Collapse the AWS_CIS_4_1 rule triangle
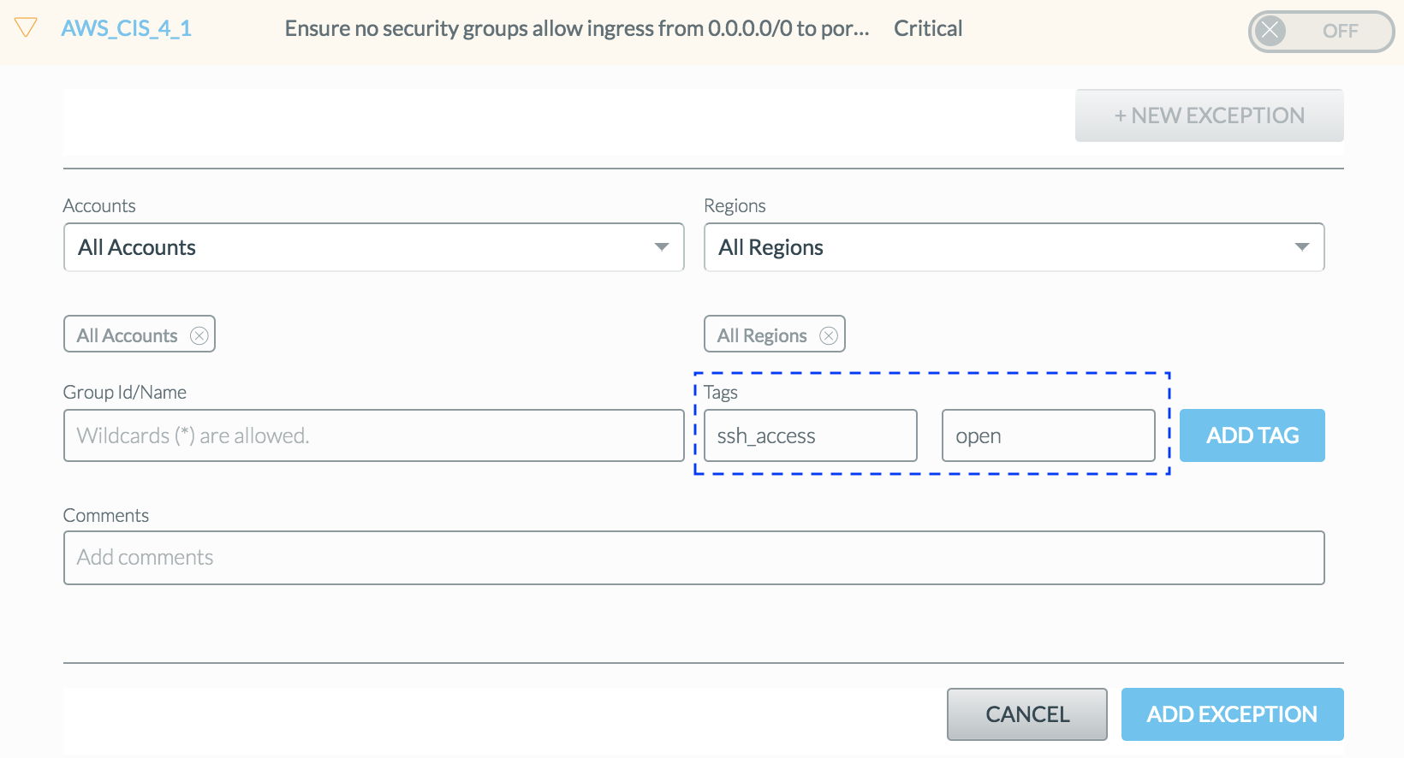 pos(26,28)
